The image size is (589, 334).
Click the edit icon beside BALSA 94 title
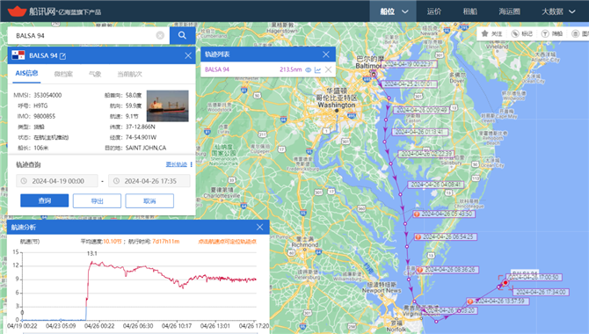point(62,56)
